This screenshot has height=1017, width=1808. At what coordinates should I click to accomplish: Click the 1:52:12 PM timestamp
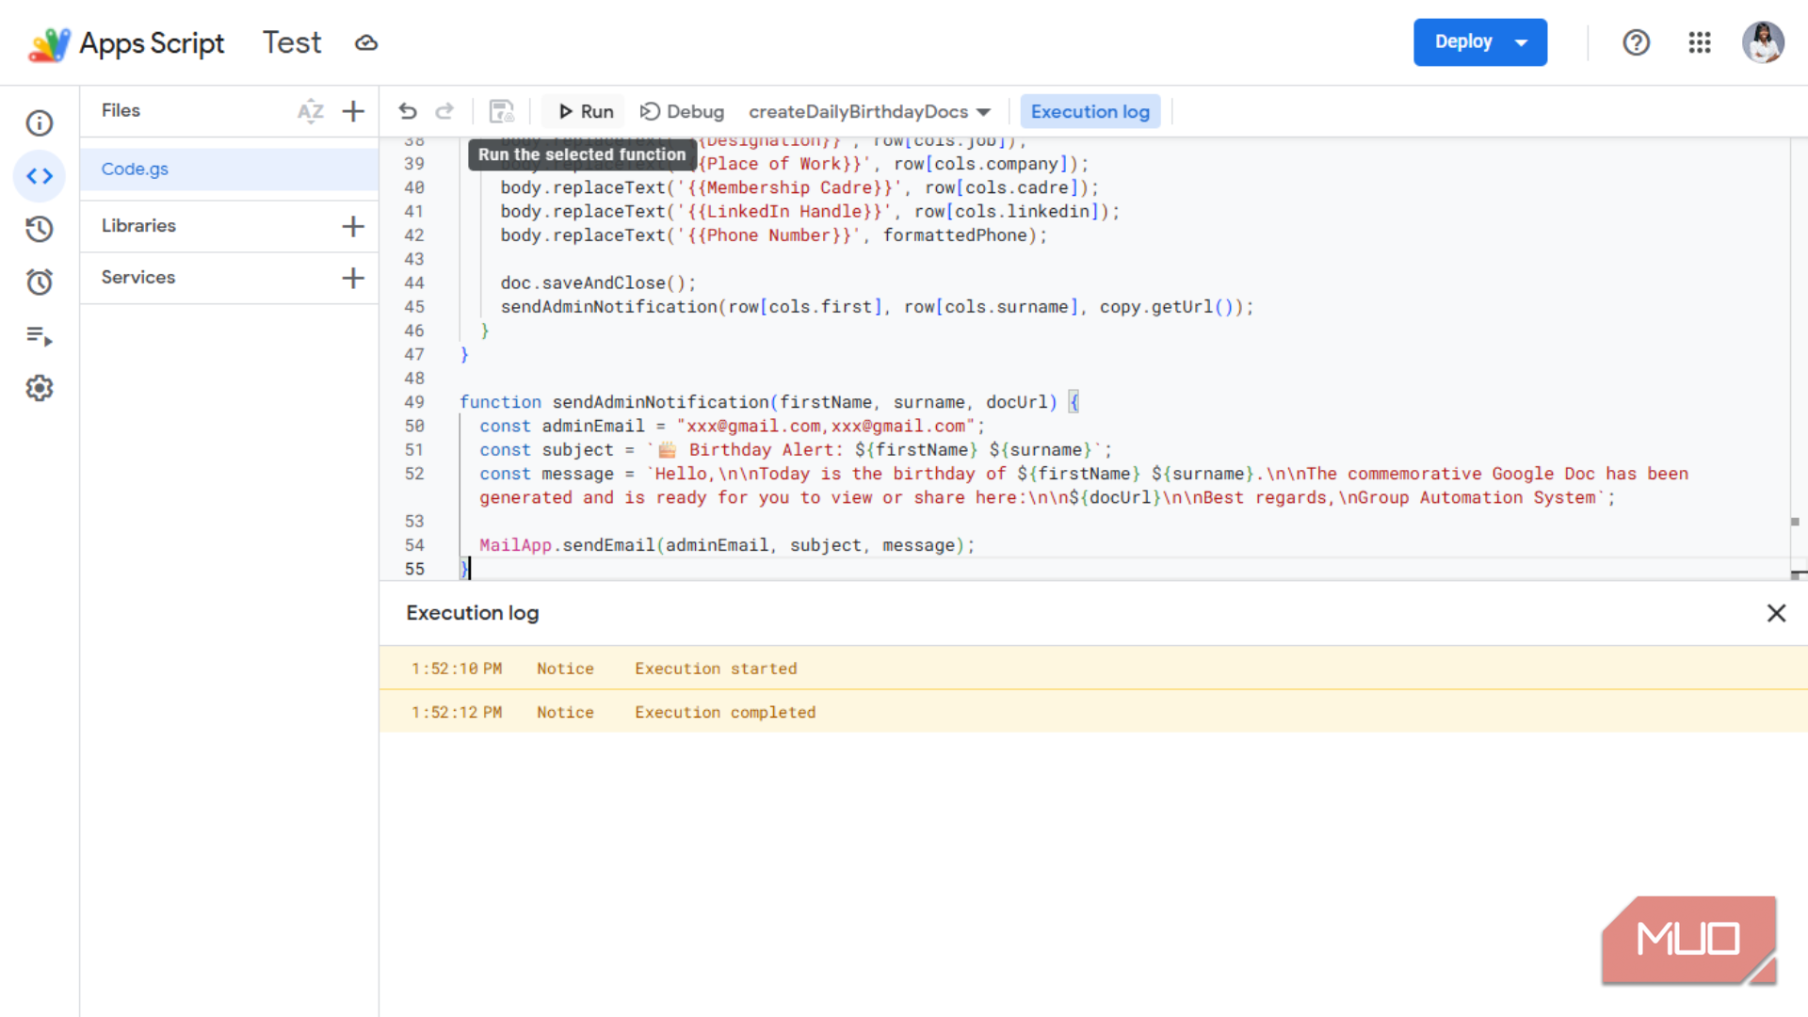pyautogui.click(x=457, y=713)
